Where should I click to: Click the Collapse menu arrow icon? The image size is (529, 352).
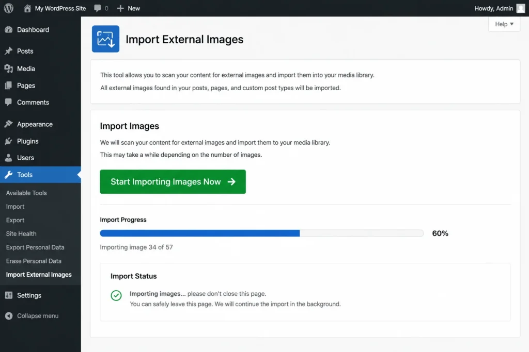point(9,315)
